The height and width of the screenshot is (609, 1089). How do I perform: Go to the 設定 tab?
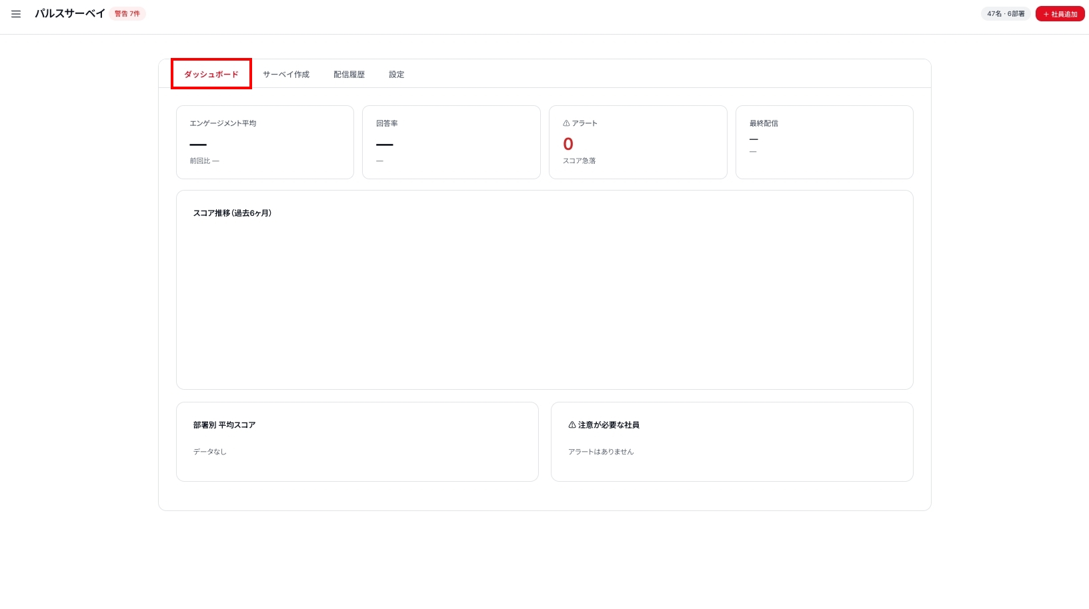[x=397, y=75]
